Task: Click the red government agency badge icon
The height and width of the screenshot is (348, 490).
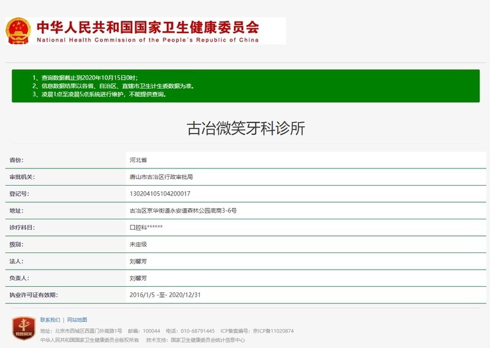Action: click(24, 328)
